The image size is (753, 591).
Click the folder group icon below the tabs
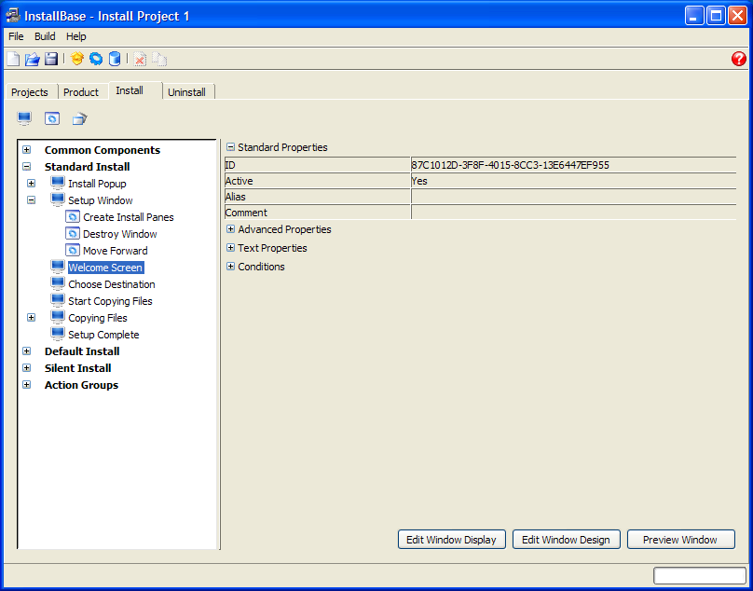pyautogui.click(x=80, y=118)
